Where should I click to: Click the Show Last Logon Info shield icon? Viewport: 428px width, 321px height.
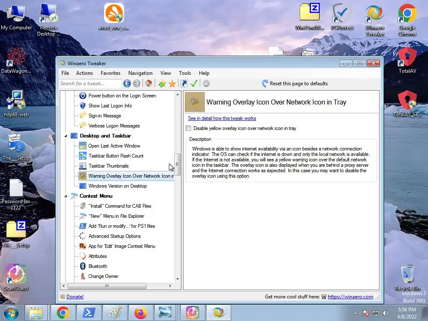pyautogui.click(x=83, y=106)
